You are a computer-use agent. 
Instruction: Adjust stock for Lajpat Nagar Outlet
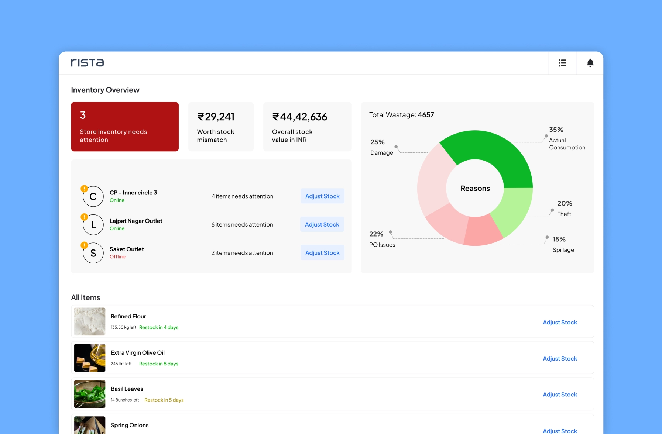pos(322,224)
